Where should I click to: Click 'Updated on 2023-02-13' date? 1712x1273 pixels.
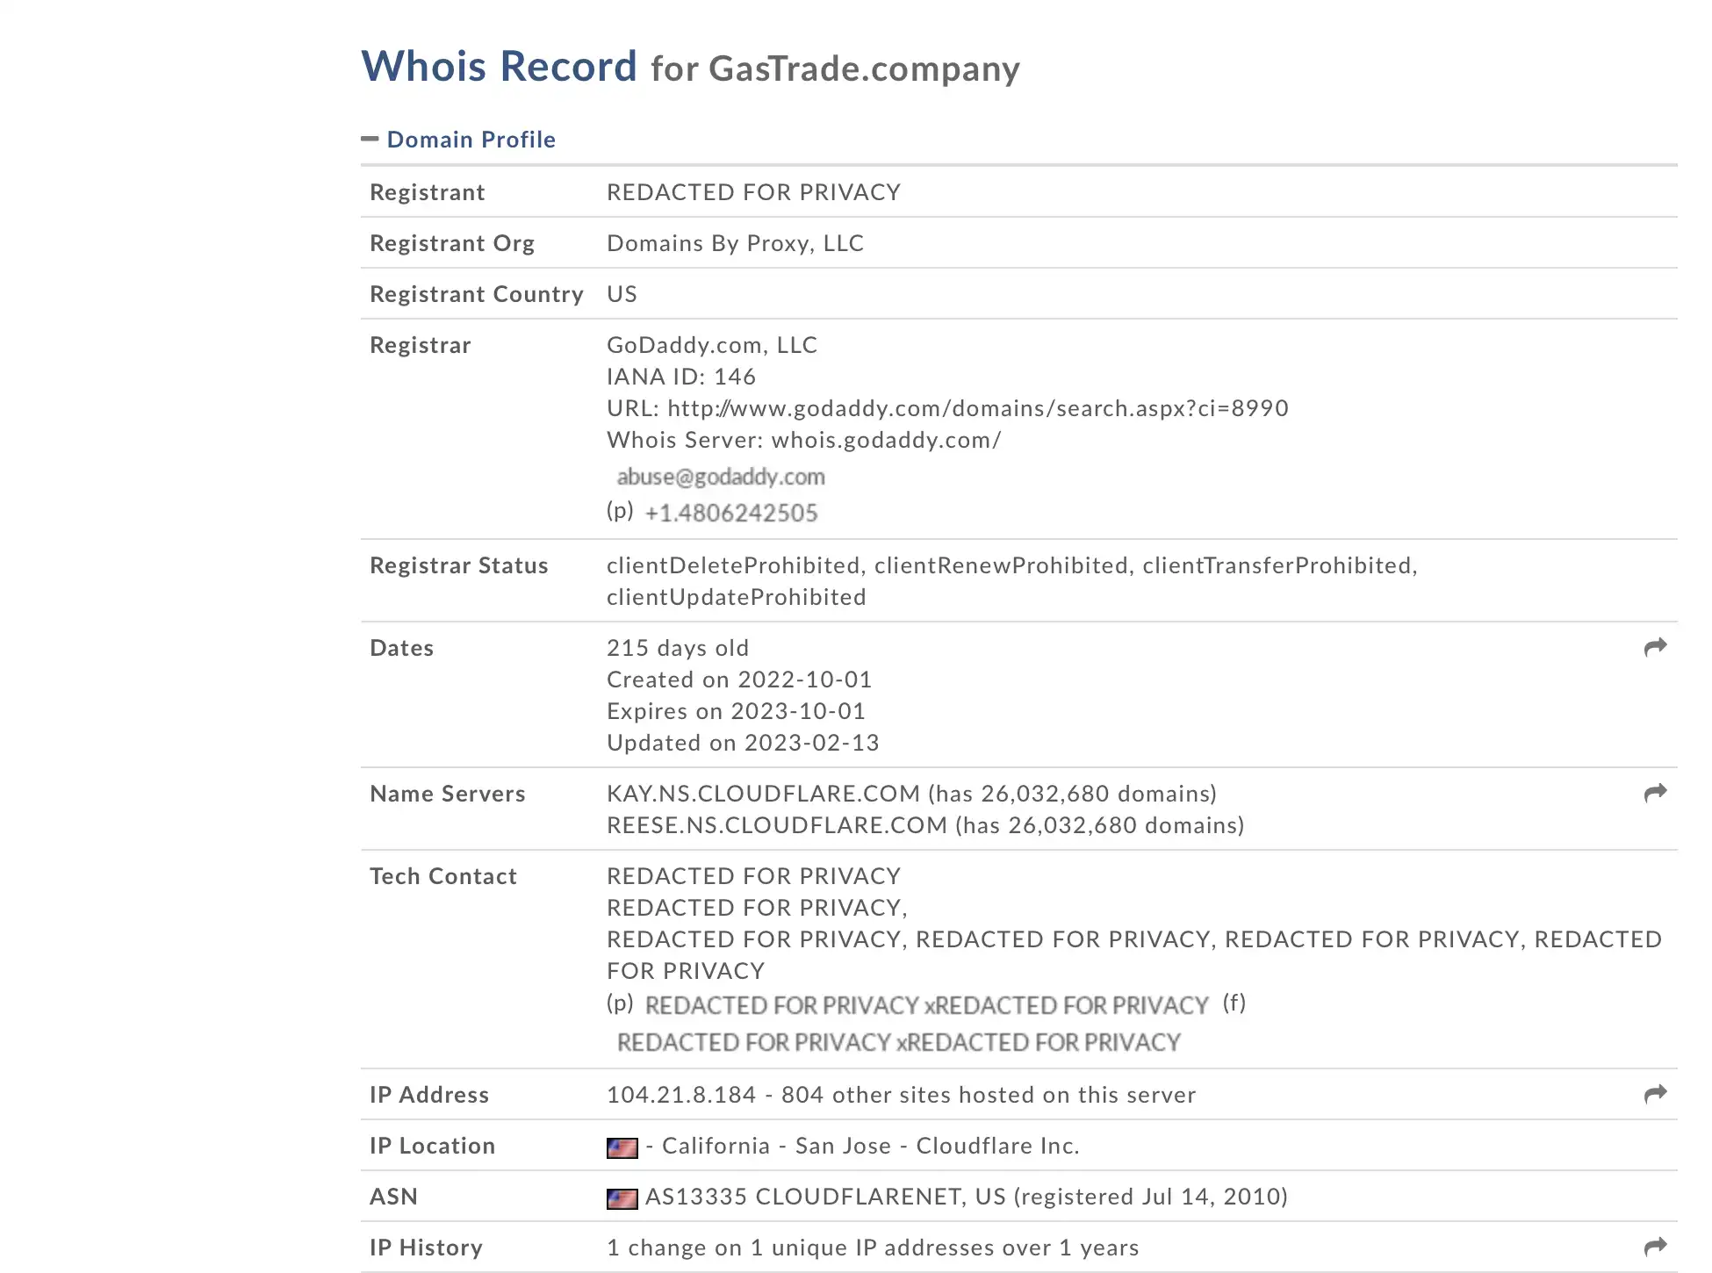743,743
